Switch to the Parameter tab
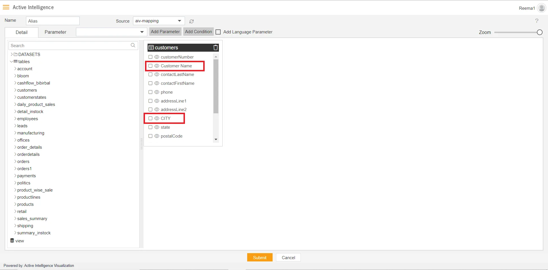This screenshot has width=548, height=270. pyautogui.click(x=55, y=32)
